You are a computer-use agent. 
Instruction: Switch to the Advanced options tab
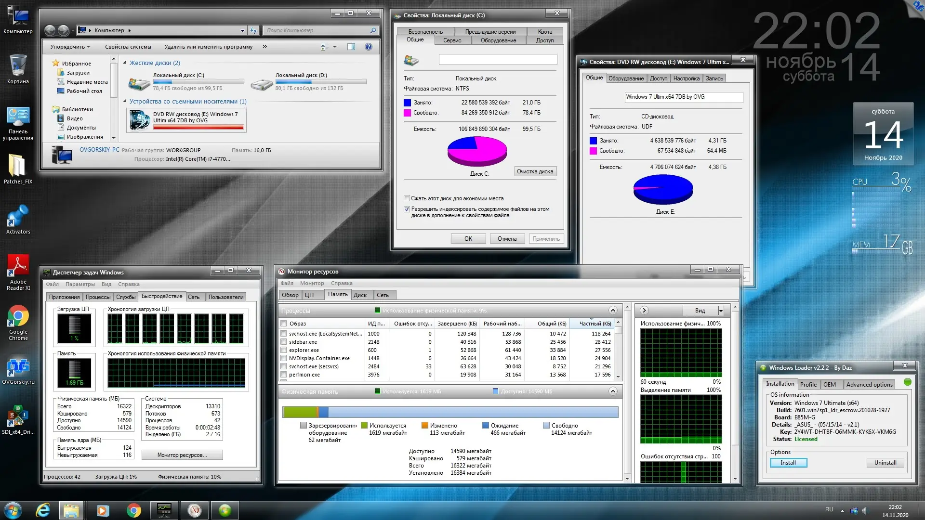point(869,384)
